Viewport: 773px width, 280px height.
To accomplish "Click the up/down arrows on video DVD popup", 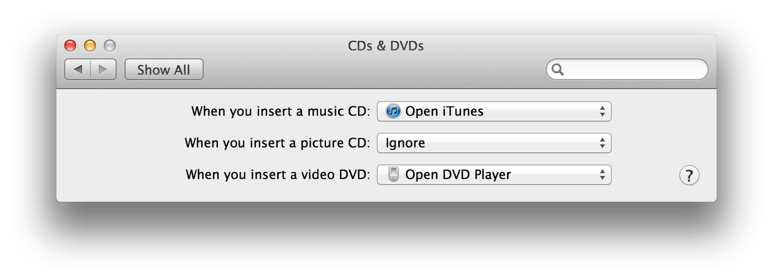I will (x=602, y=175).
